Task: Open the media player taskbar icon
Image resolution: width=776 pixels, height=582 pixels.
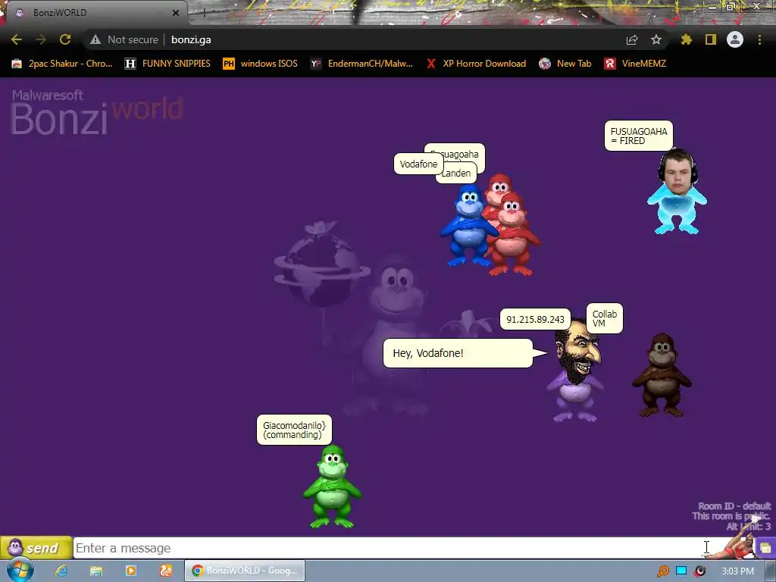Action: (130, 571)
